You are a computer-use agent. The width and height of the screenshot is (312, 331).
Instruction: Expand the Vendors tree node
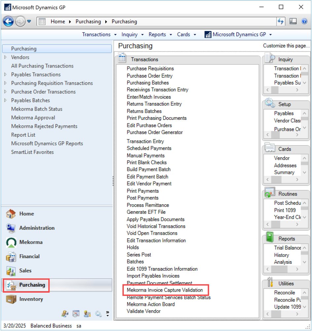(x=6, y=57)
